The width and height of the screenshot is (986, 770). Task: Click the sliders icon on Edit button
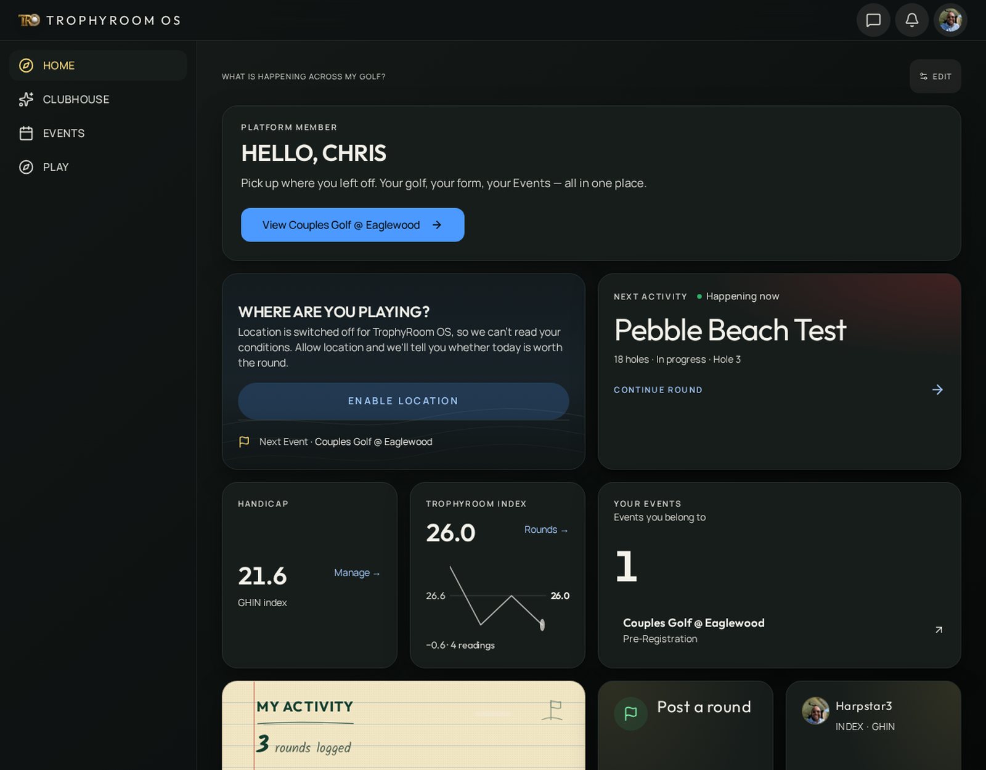pyautogui.click(x=923, y=76)
